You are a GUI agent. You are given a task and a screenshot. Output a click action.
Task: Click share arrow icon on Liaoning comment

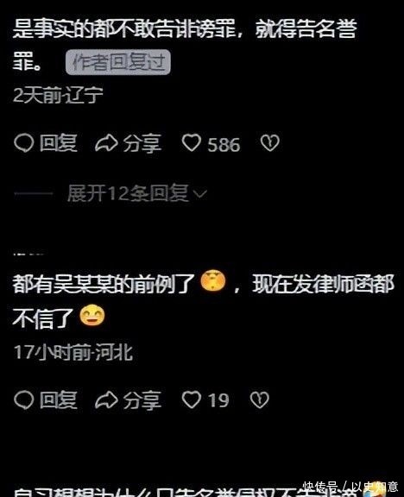[x=107, y=143]
